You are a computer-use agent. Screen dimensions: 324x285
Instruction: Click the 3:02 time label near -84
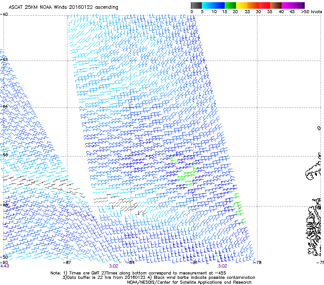click(x=114, y=266)
